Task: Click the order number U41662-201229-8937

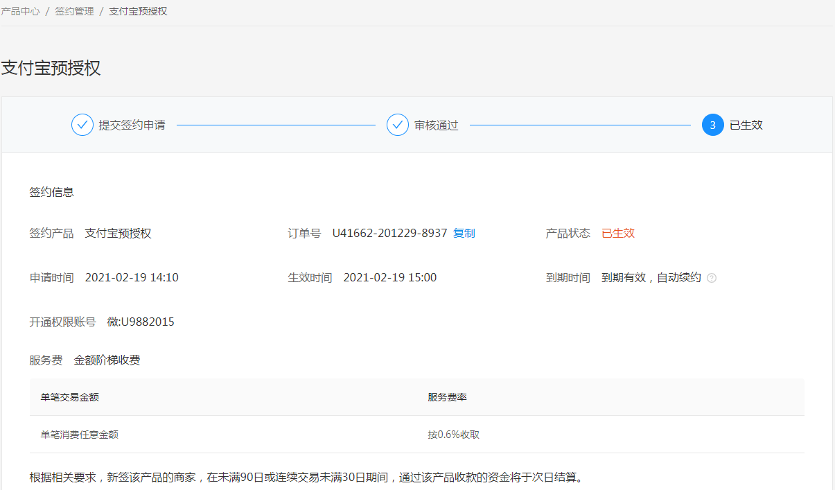Action: tap(390, 234)
